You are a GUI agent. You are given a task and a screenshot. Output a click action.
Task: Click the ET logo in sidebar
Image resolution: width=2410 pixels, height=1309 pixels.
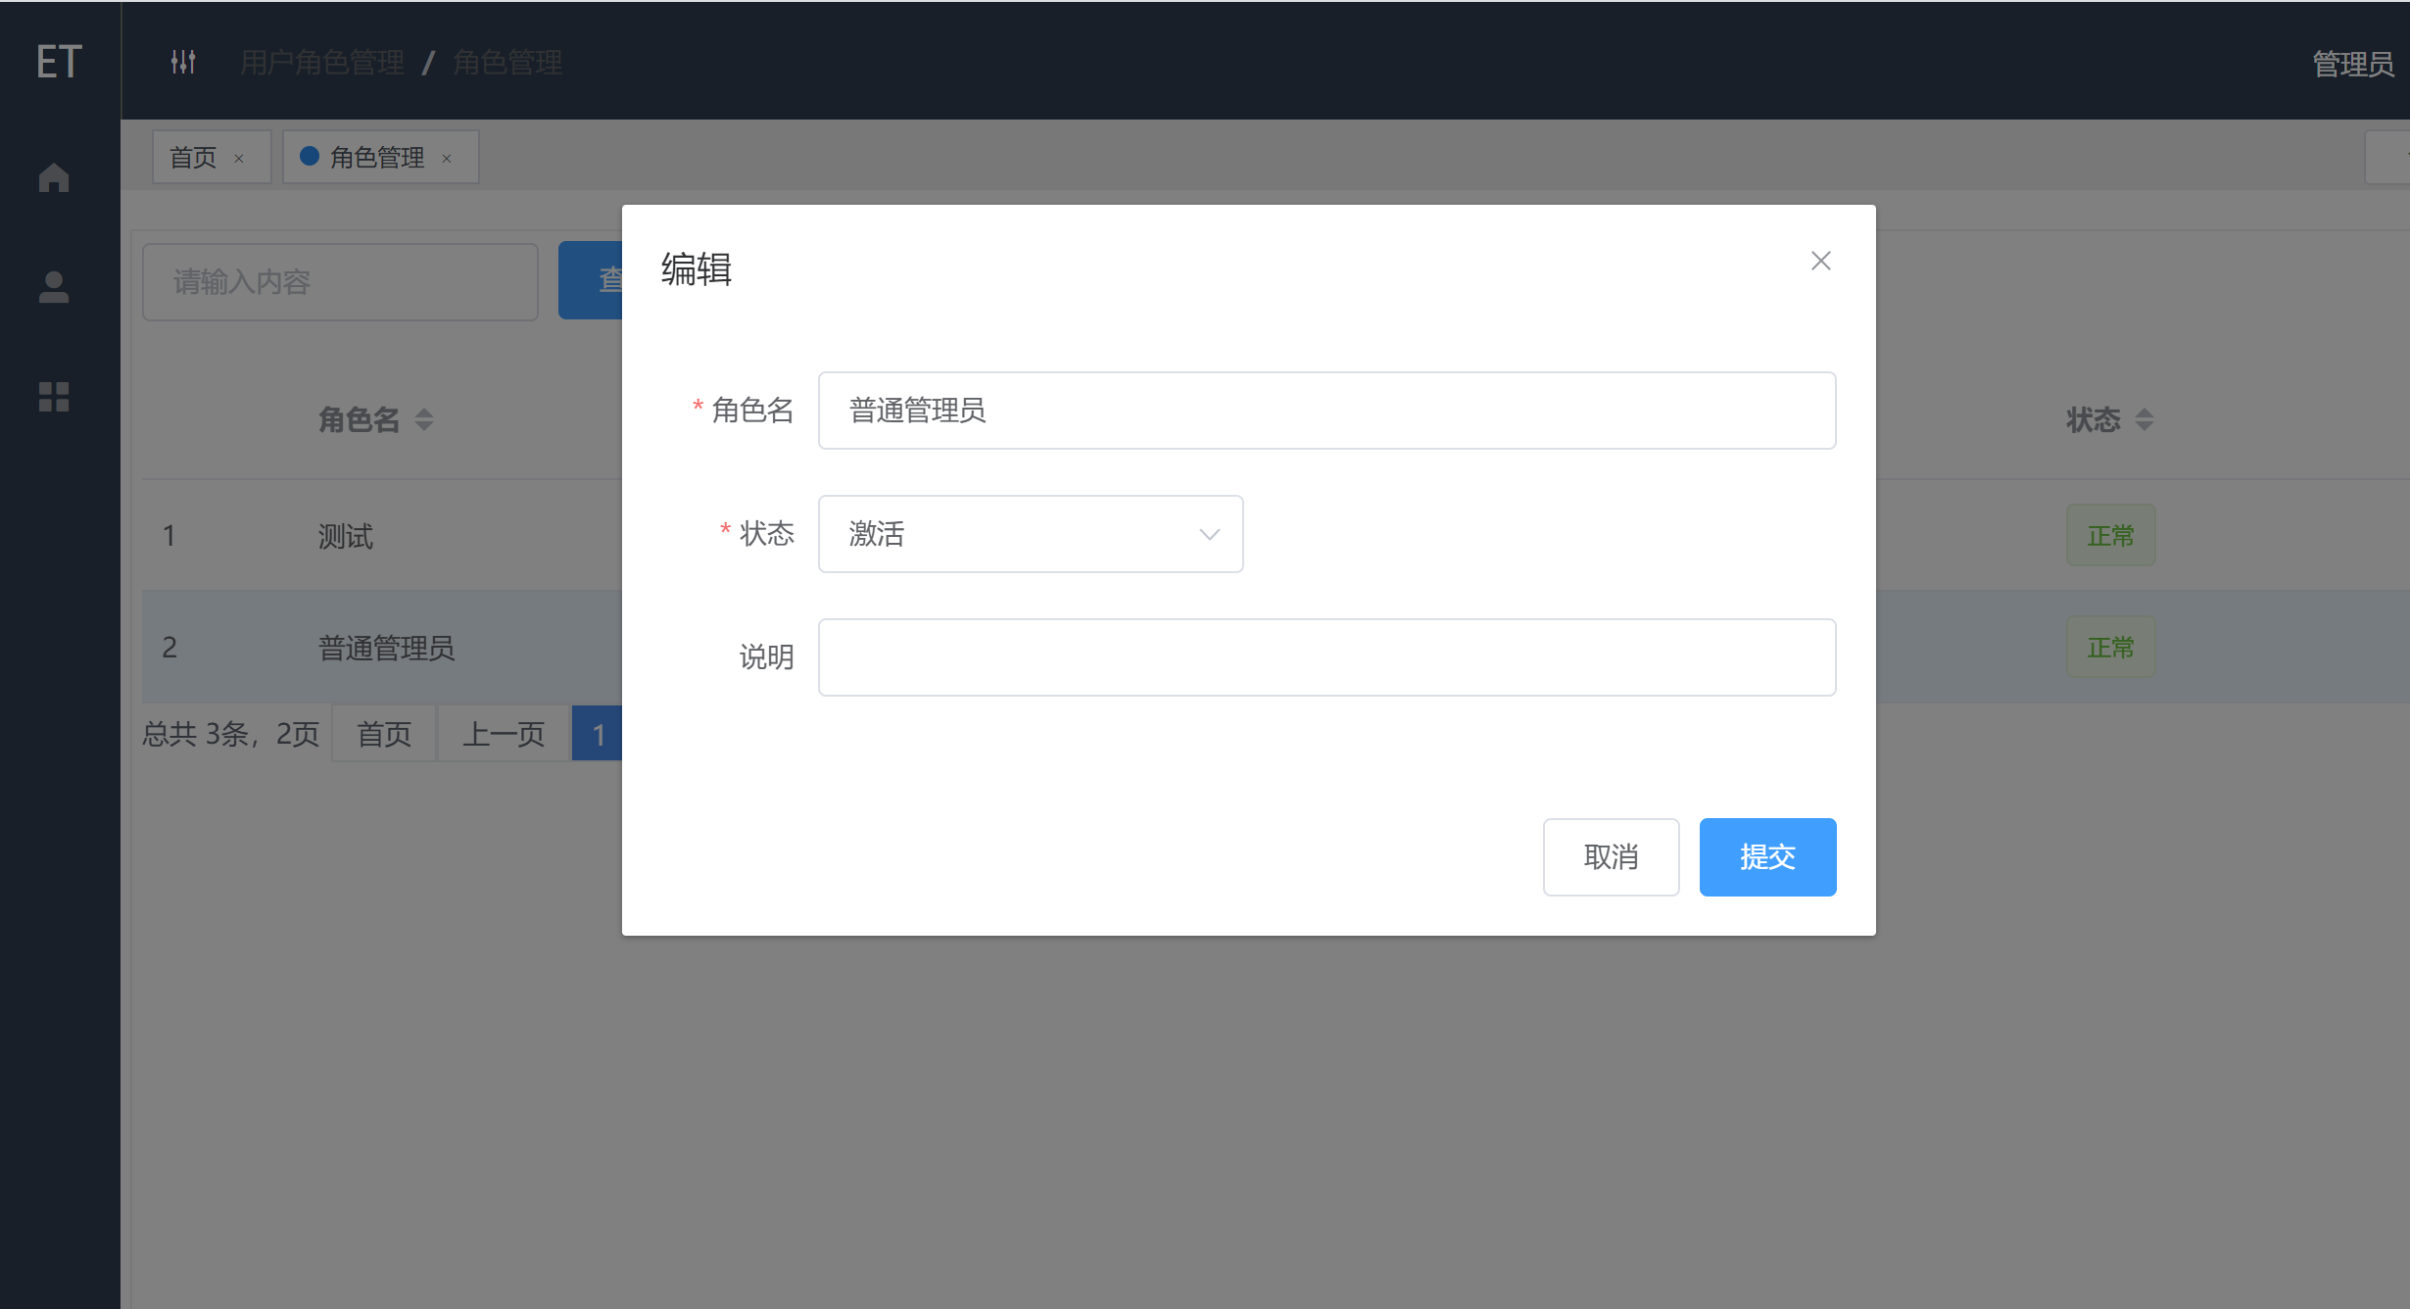point(59,62)
